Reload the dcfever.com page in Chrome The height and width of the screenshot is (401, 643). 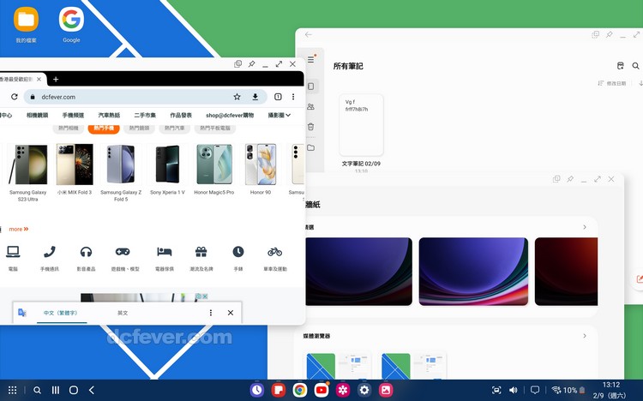coord(15,97)
